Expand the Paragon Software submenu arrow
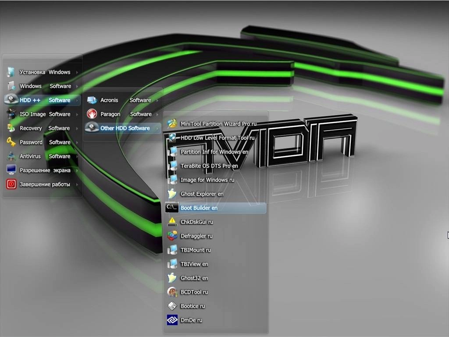The height and width of the screenshot is (337, 449). [x=157, y=114]
